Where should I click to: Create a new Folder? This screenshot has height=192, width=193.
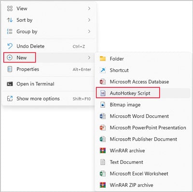pyautogui.click(x=143, y=59)
